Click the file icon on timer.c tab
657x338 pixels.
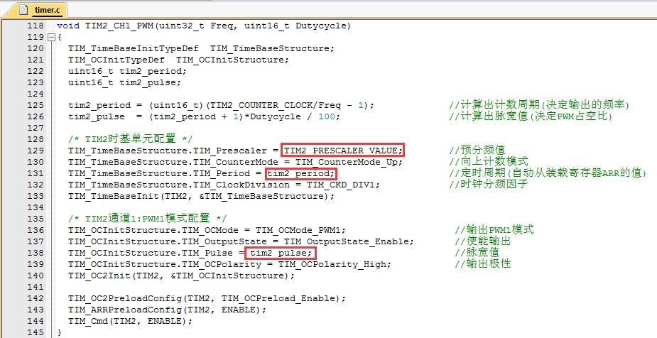[x=24, y=10]
